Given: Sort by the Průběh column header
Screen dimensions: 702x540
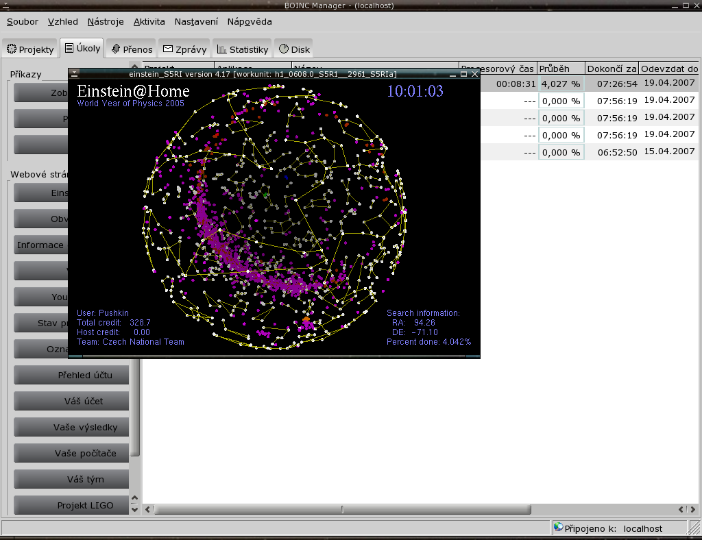Looking at the screenshot, I should tap(561, 69).
